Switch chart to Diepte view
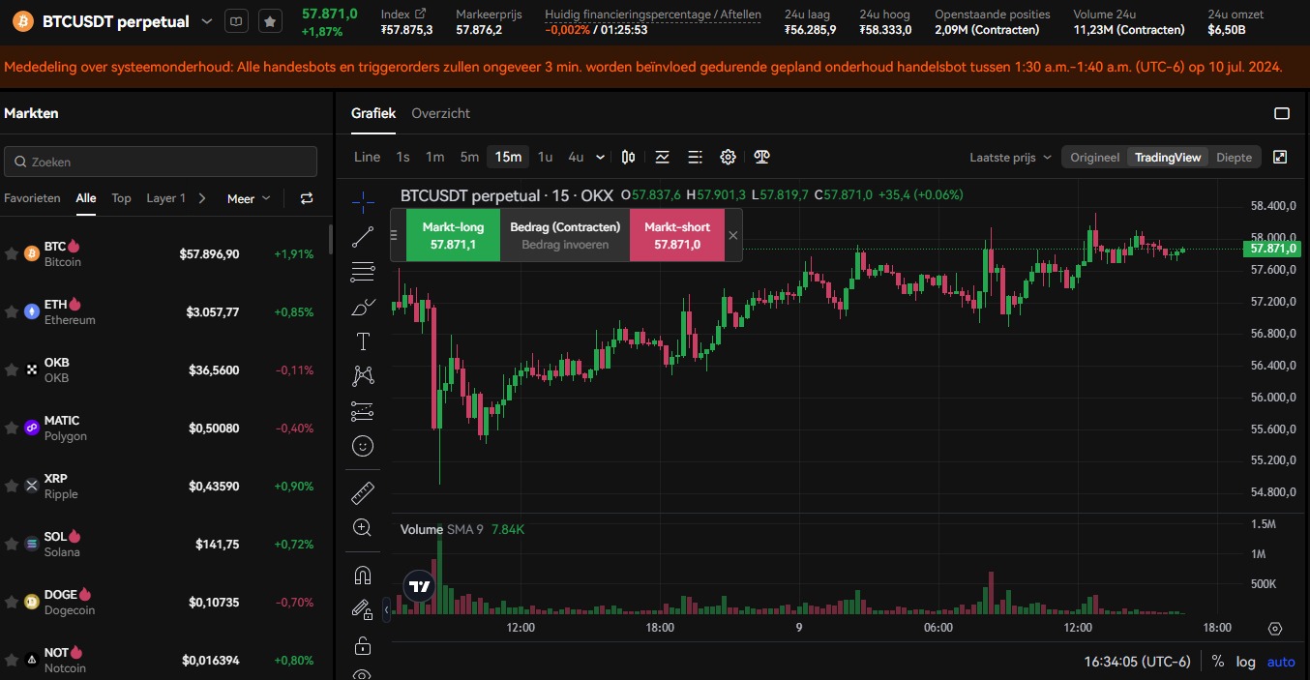This screenshot has height=680, width=1310. [1234, 157]
